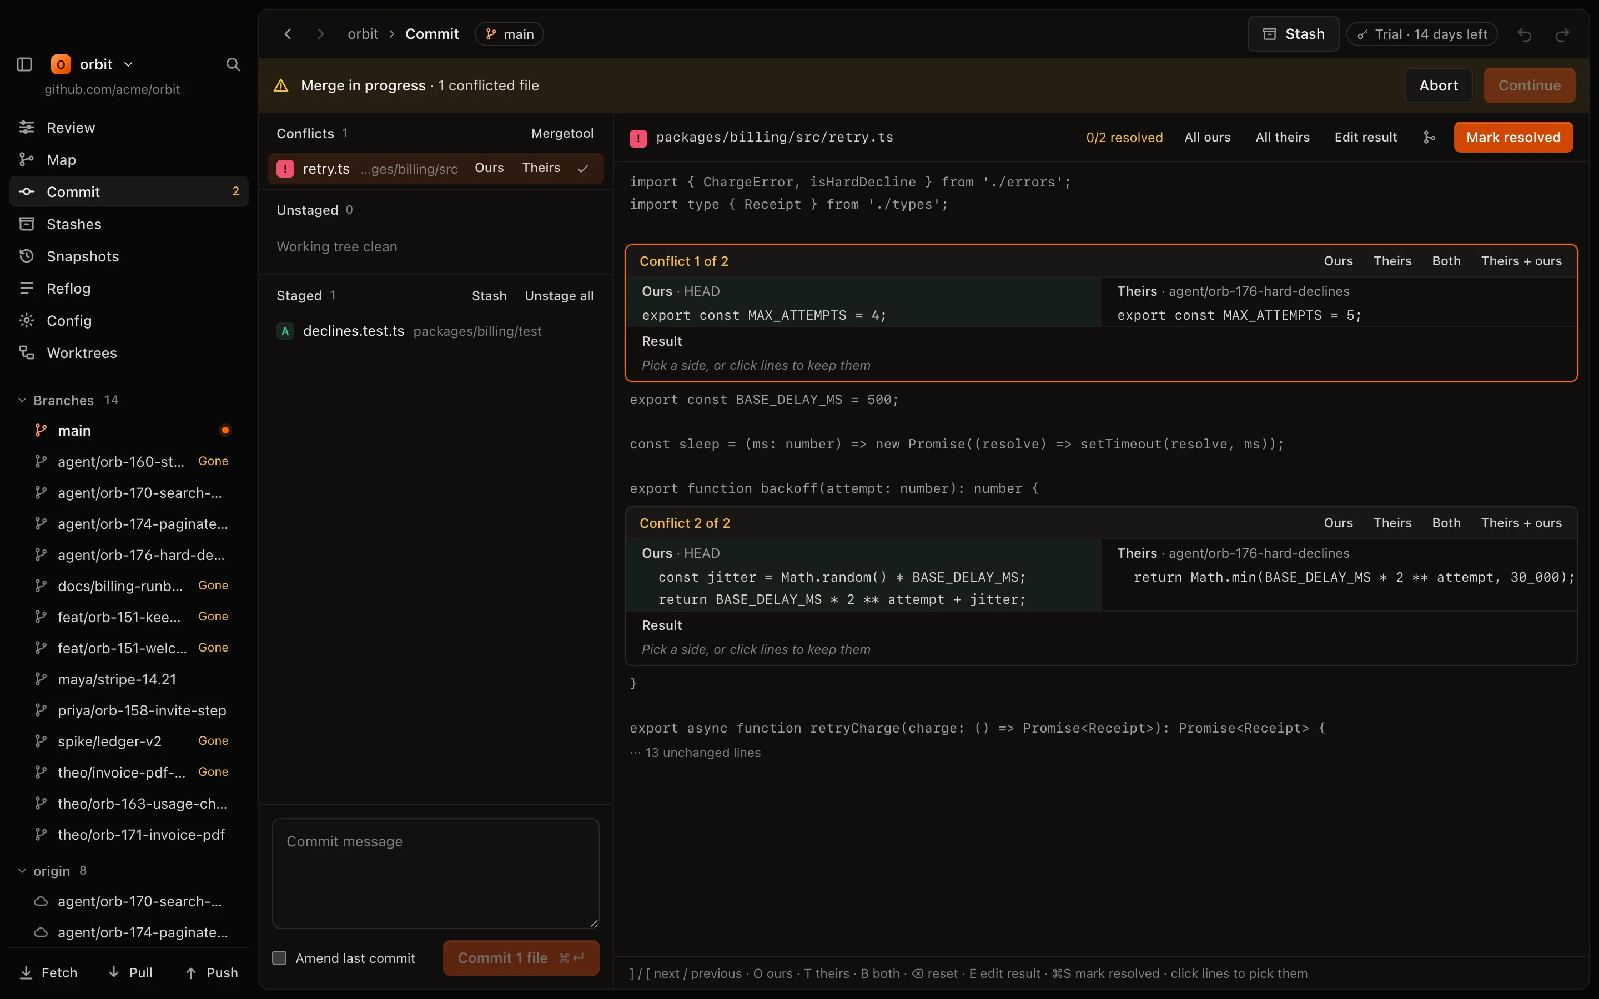Image resolution: width=1599 pixels, height=999 pixels.
Task: Click the Continue merge button
Action: 1530,85
